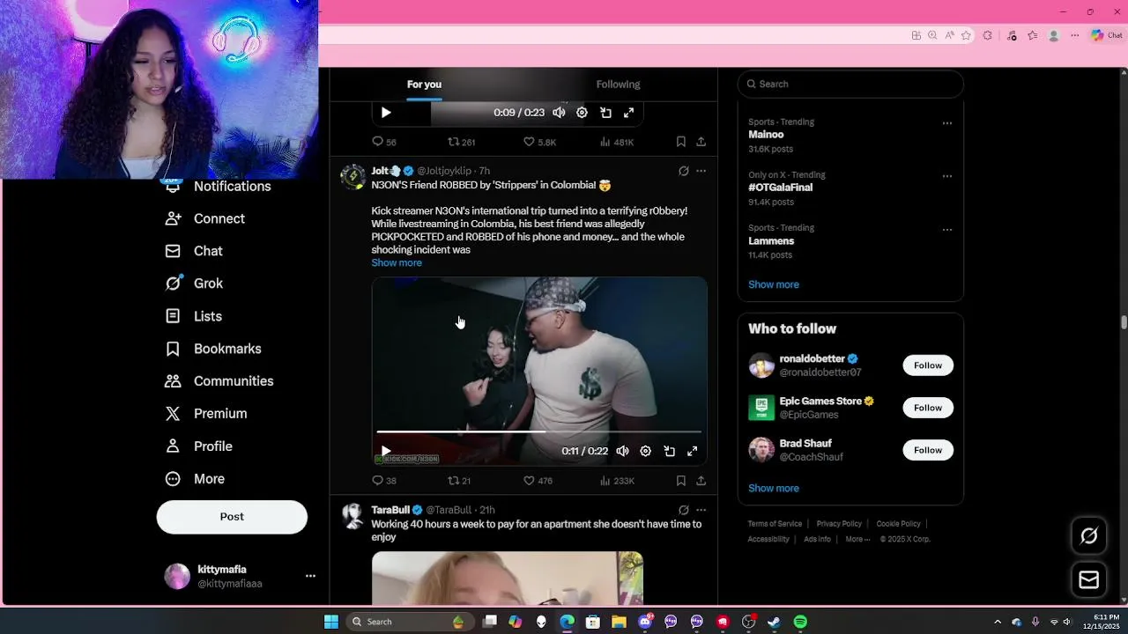Mute the top video showing 0:09
The width and height of the screenshot is (1128, 634).
point(559,113)
